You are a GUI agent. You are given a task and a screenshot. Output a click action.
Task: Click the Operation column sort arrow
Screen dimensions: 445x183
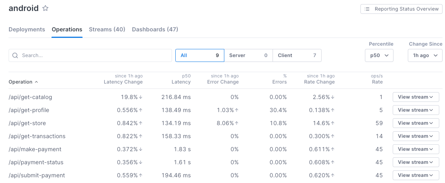click(x=36, y=82)
